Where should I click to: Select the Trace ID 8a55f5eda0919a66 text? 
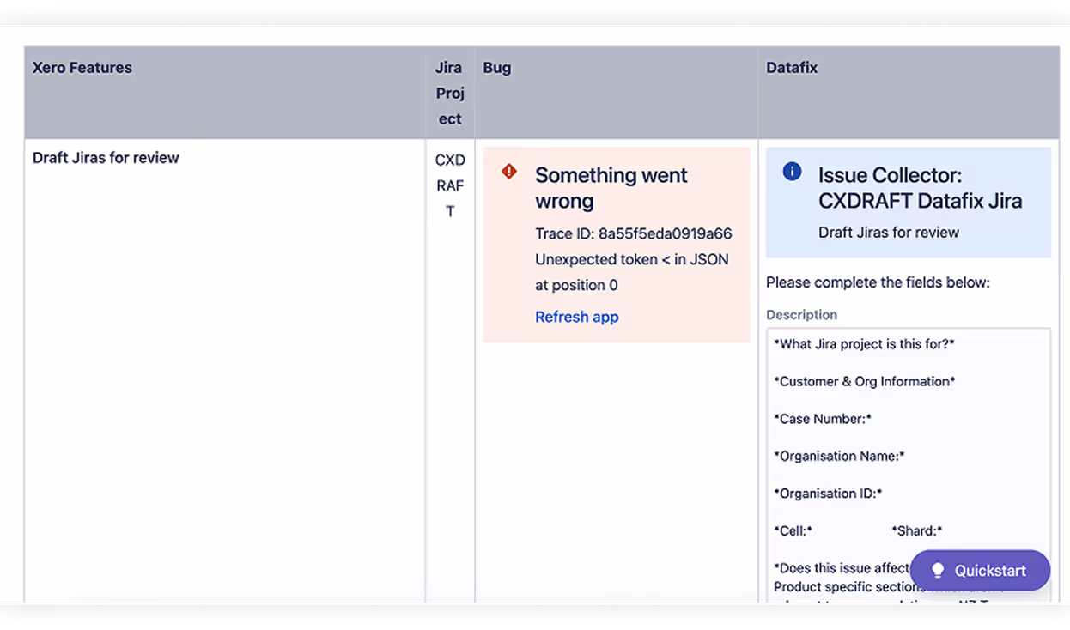coord(633,233)
